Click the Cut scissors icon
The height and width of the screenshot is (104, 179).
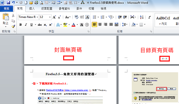[x=13, y=15]
